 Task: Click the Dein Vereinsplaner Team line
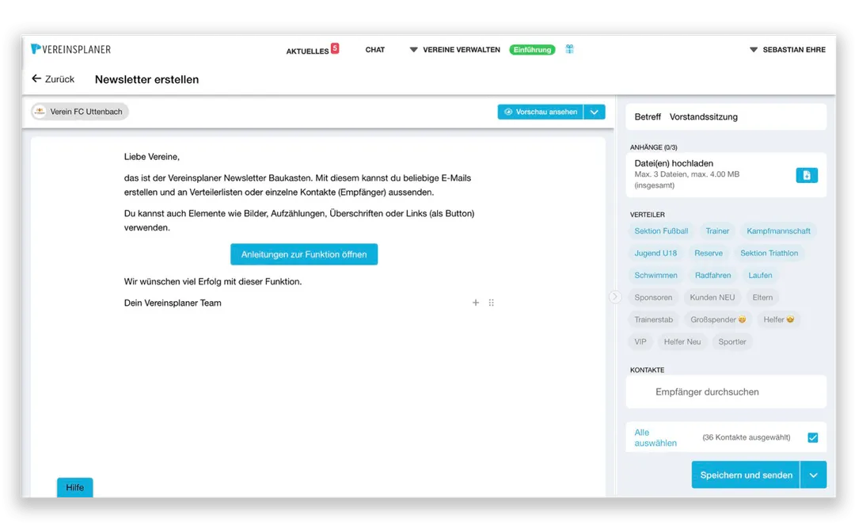pyautogui.click(x=173, y=303)
